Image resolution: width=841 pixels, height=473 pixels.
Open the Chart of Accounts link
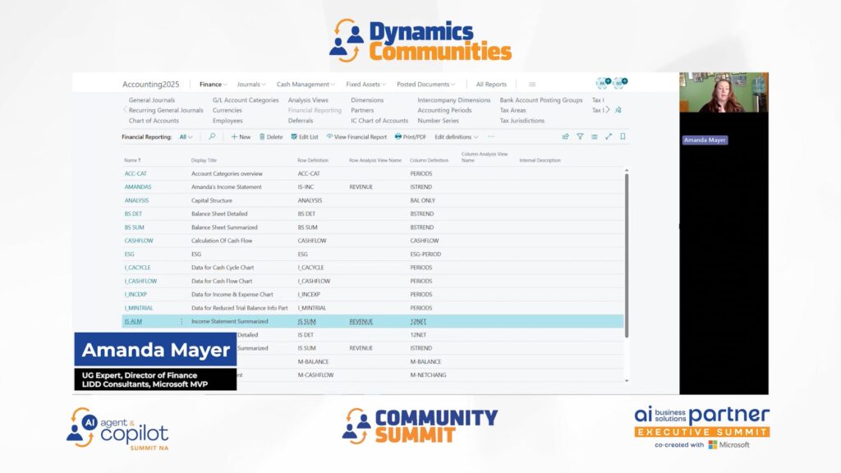coord(154,121)
